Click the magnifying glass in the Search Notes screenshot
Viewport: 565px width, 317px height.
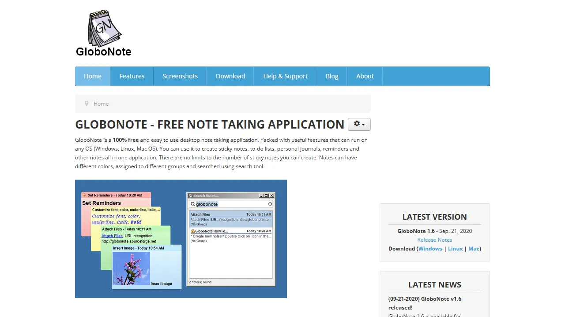click(193, 204)
